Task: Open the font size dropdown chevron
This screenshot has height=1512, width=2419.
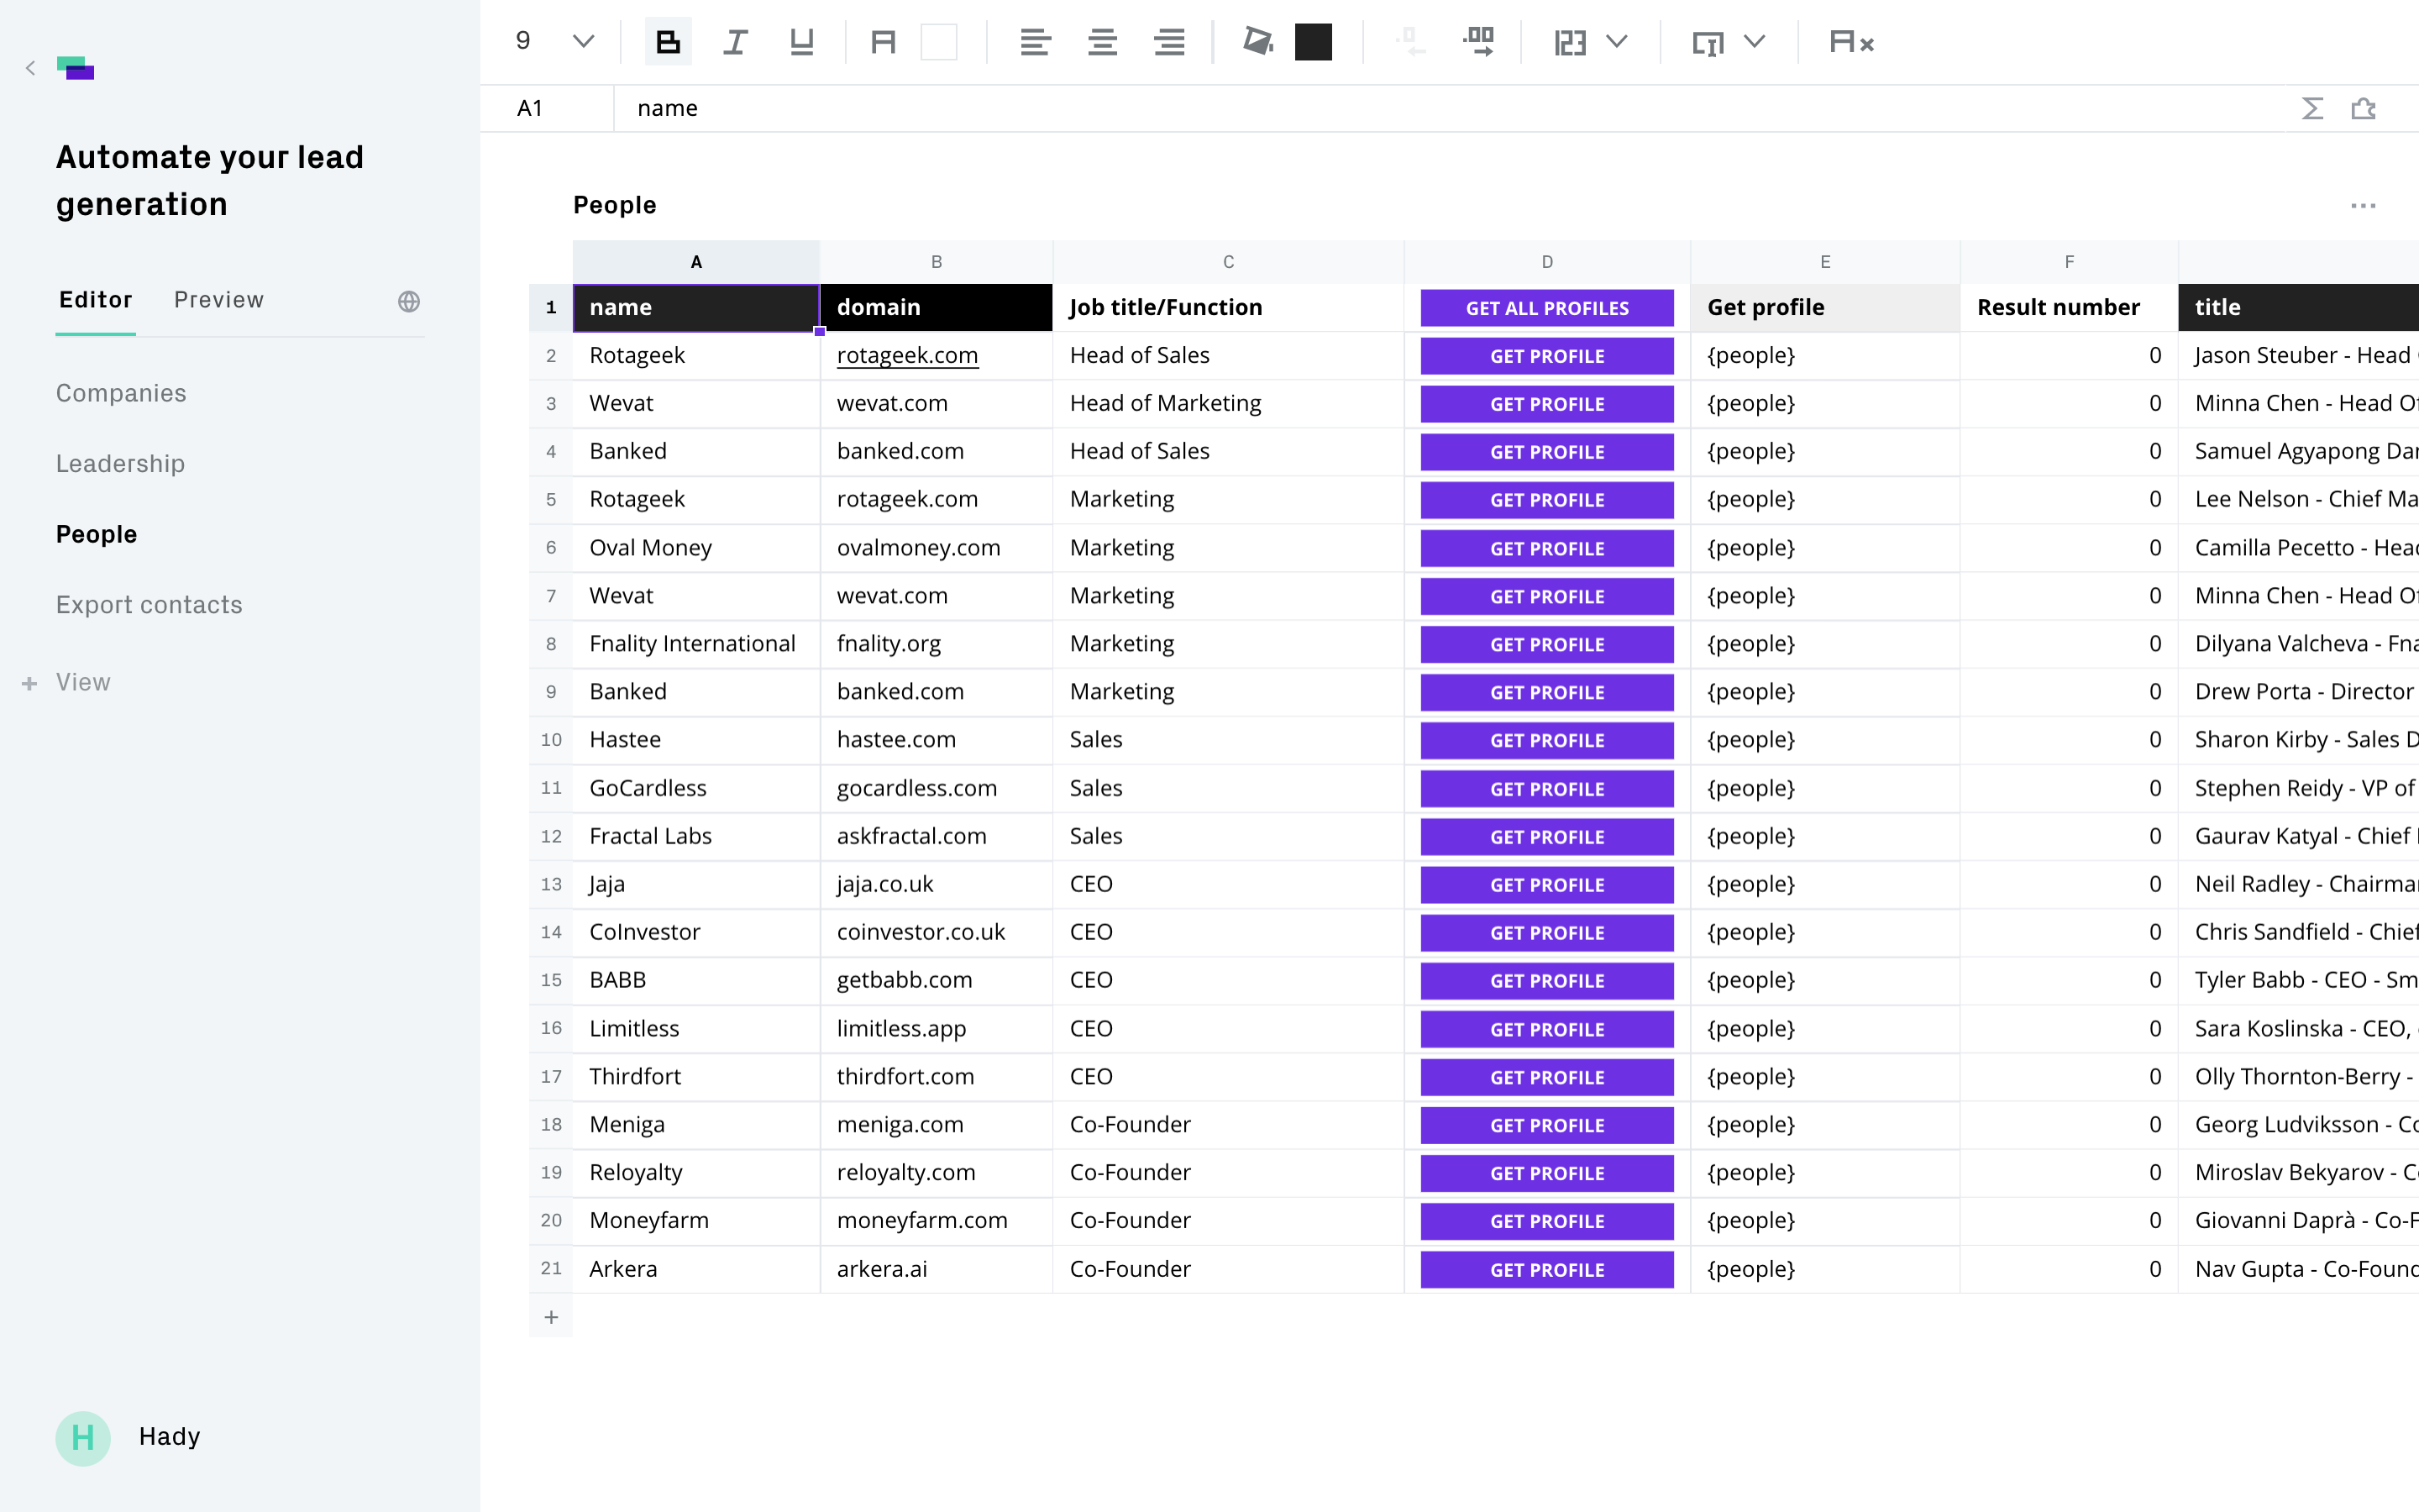Action: pos(584,42)
